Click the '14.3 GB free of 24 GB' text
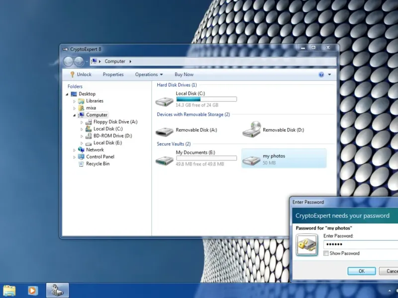 [x=197, y=105]
